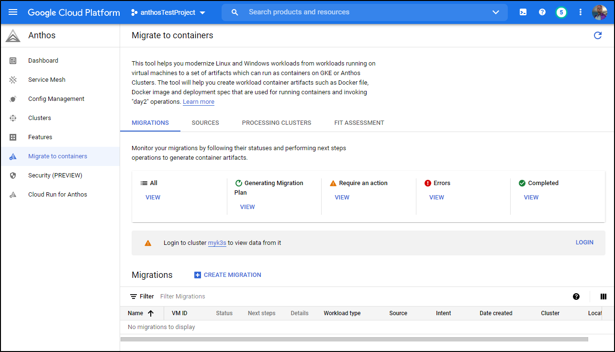Click the Service Mesh icon
The height and width of the screenshot is (352, 615).
(x=13, y=80)
